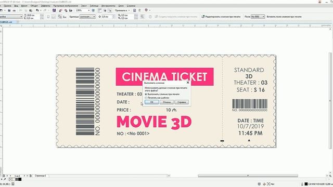Image resolution: width=333 pixels, height=187 pixels.
Task: Open the Инструменты menu
Action: click(108, 6)
